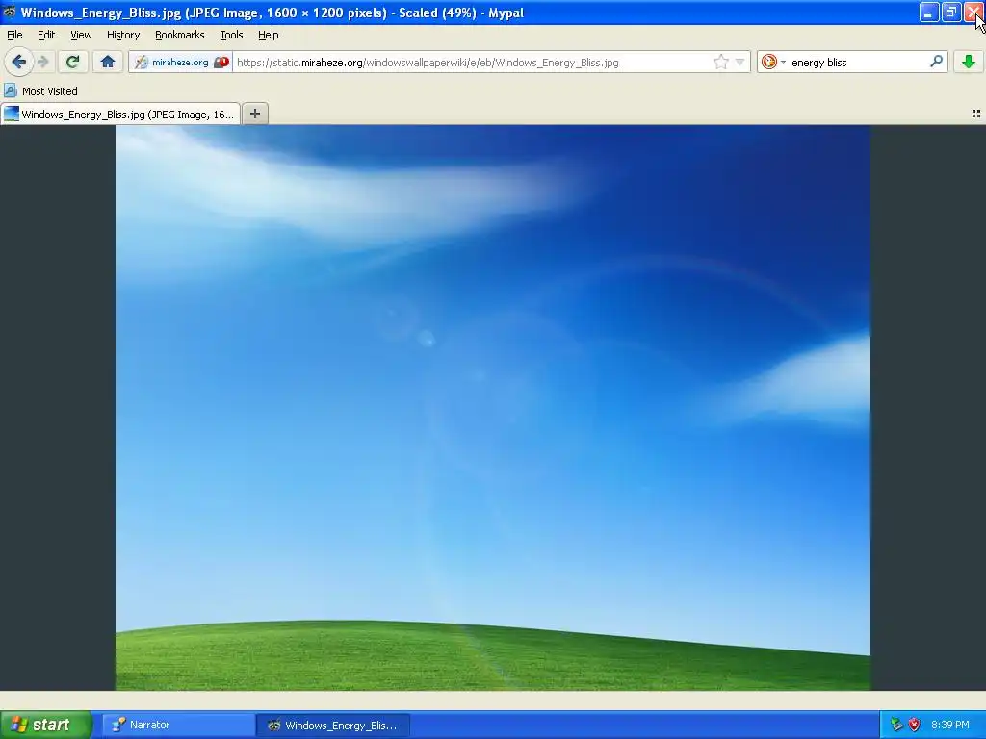The image size is (986, 739).
Task: Open the Windows Start menu
Action: [x=46, y=725]
